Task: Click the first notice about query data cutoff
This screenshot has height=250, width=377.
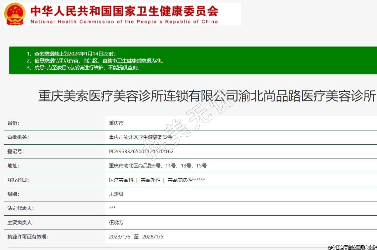Action: coord(71,54)
